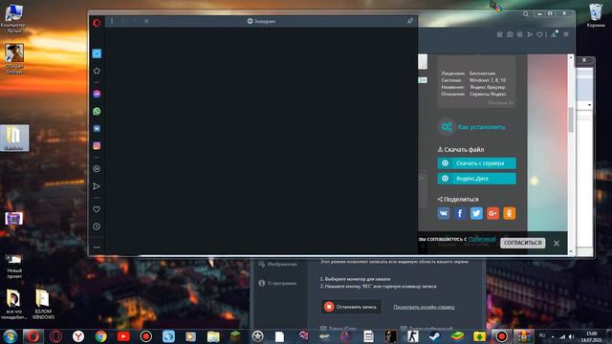The height and width of the screenshot is (344, 612).
Task: Open Google Chrome from taskbar
Action: (x=100, y=336)
